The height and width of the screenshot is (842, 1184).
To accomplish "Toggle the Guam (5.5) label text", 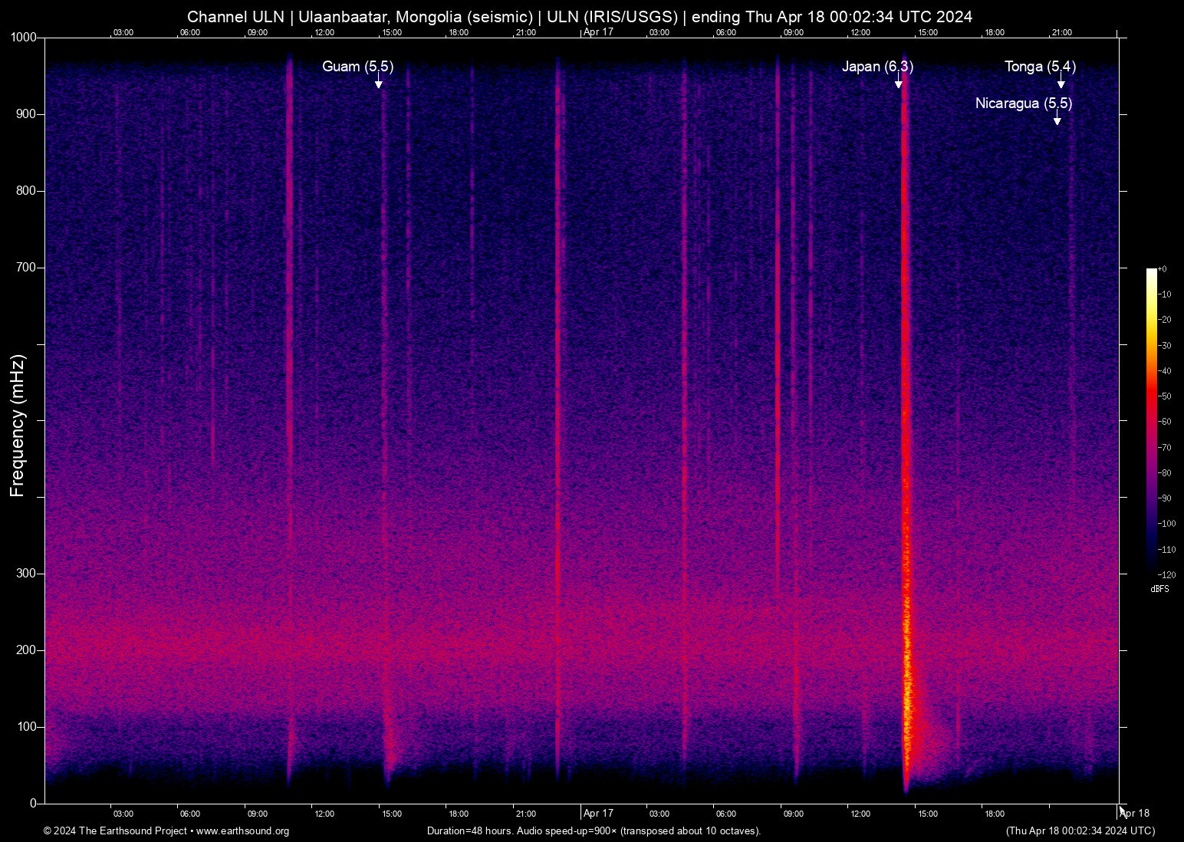I will pyautogui.click(x=357, y=67).
